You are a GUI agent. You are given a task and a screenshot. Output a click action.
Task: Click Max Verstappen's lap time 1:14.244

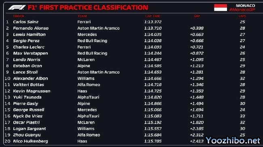click(x=153, y=53)
